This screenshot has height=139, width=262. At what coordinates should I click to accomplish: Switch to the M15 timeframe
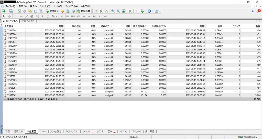pyautogui.click(x=73, y=16)
